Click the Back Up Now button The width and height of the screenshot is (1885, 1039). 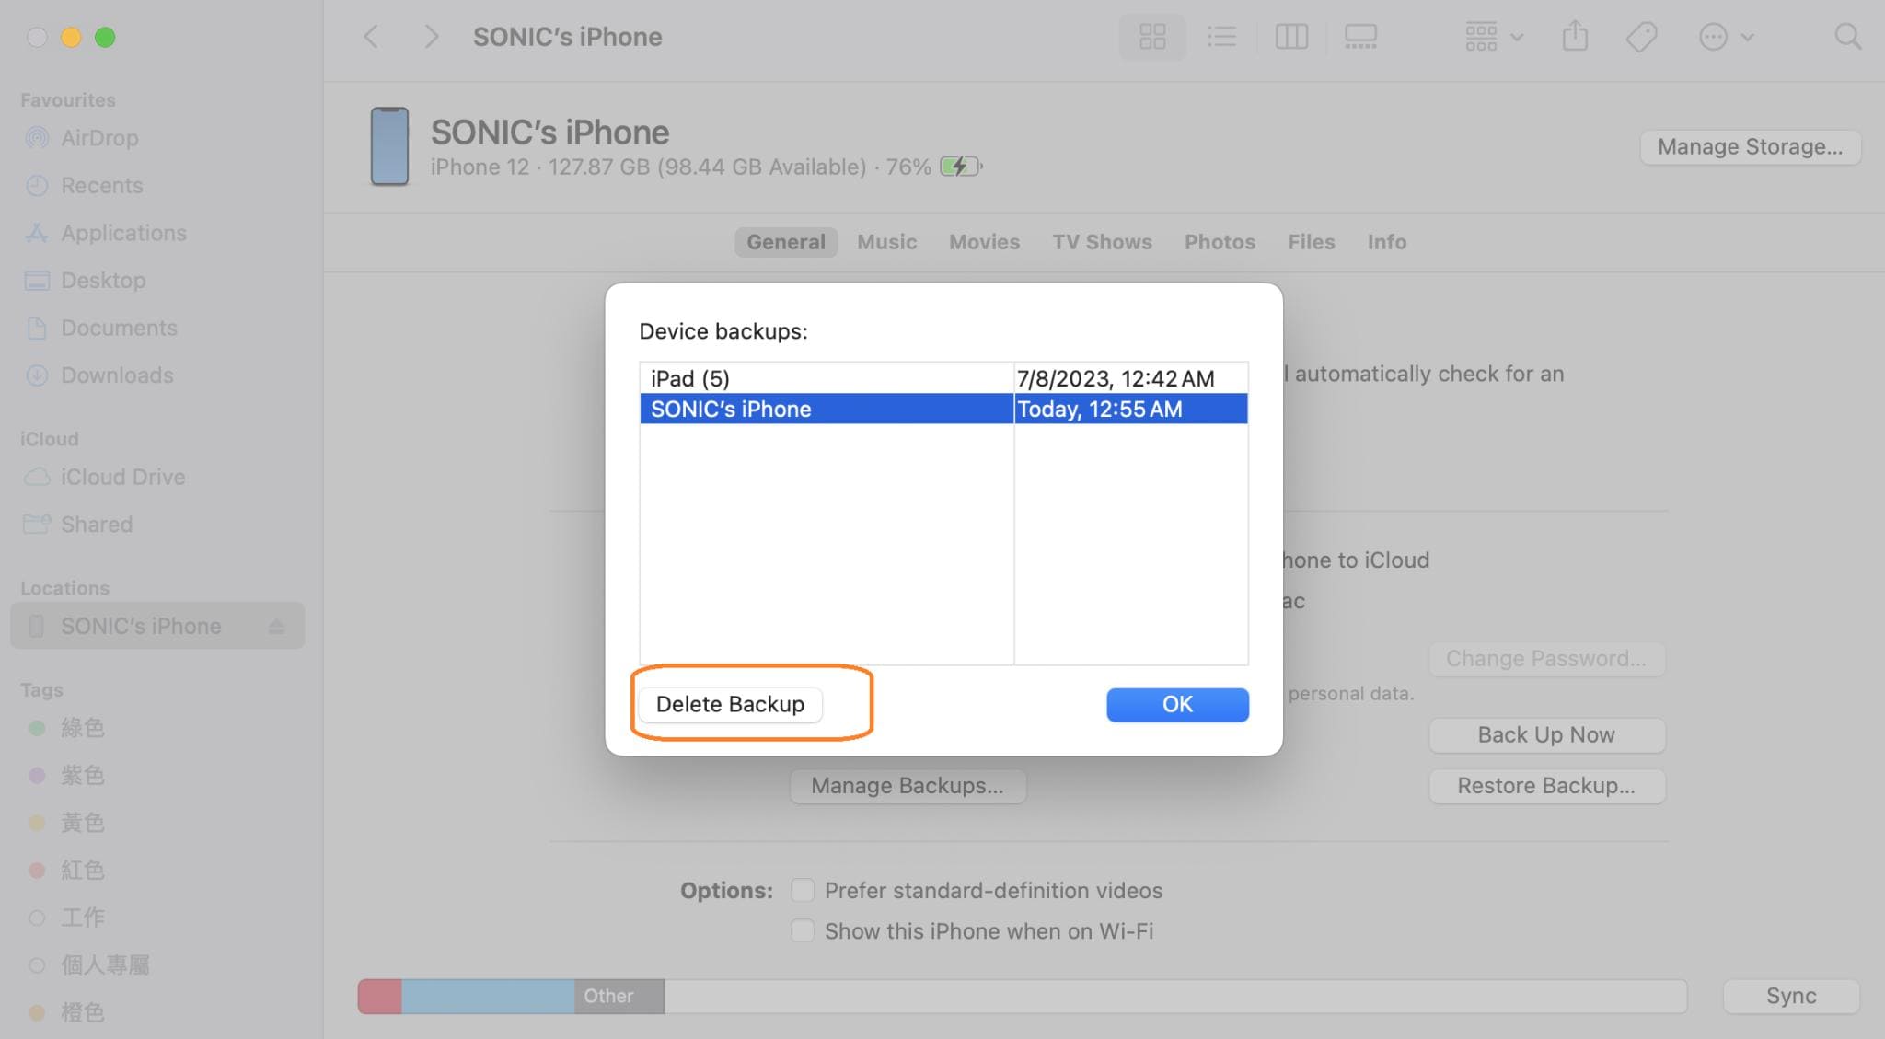[1546, 735]
